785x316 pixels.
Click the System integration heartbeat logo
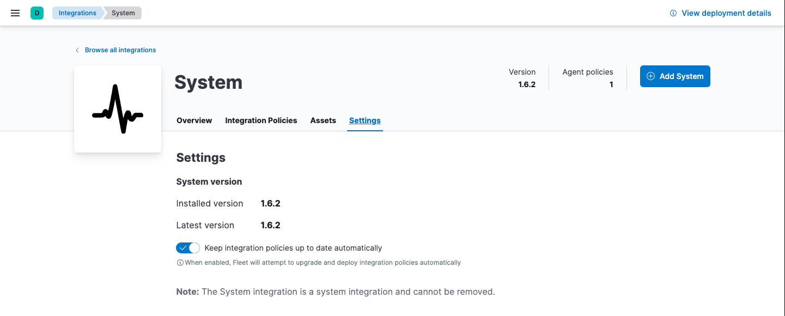(x=117, y=108)
